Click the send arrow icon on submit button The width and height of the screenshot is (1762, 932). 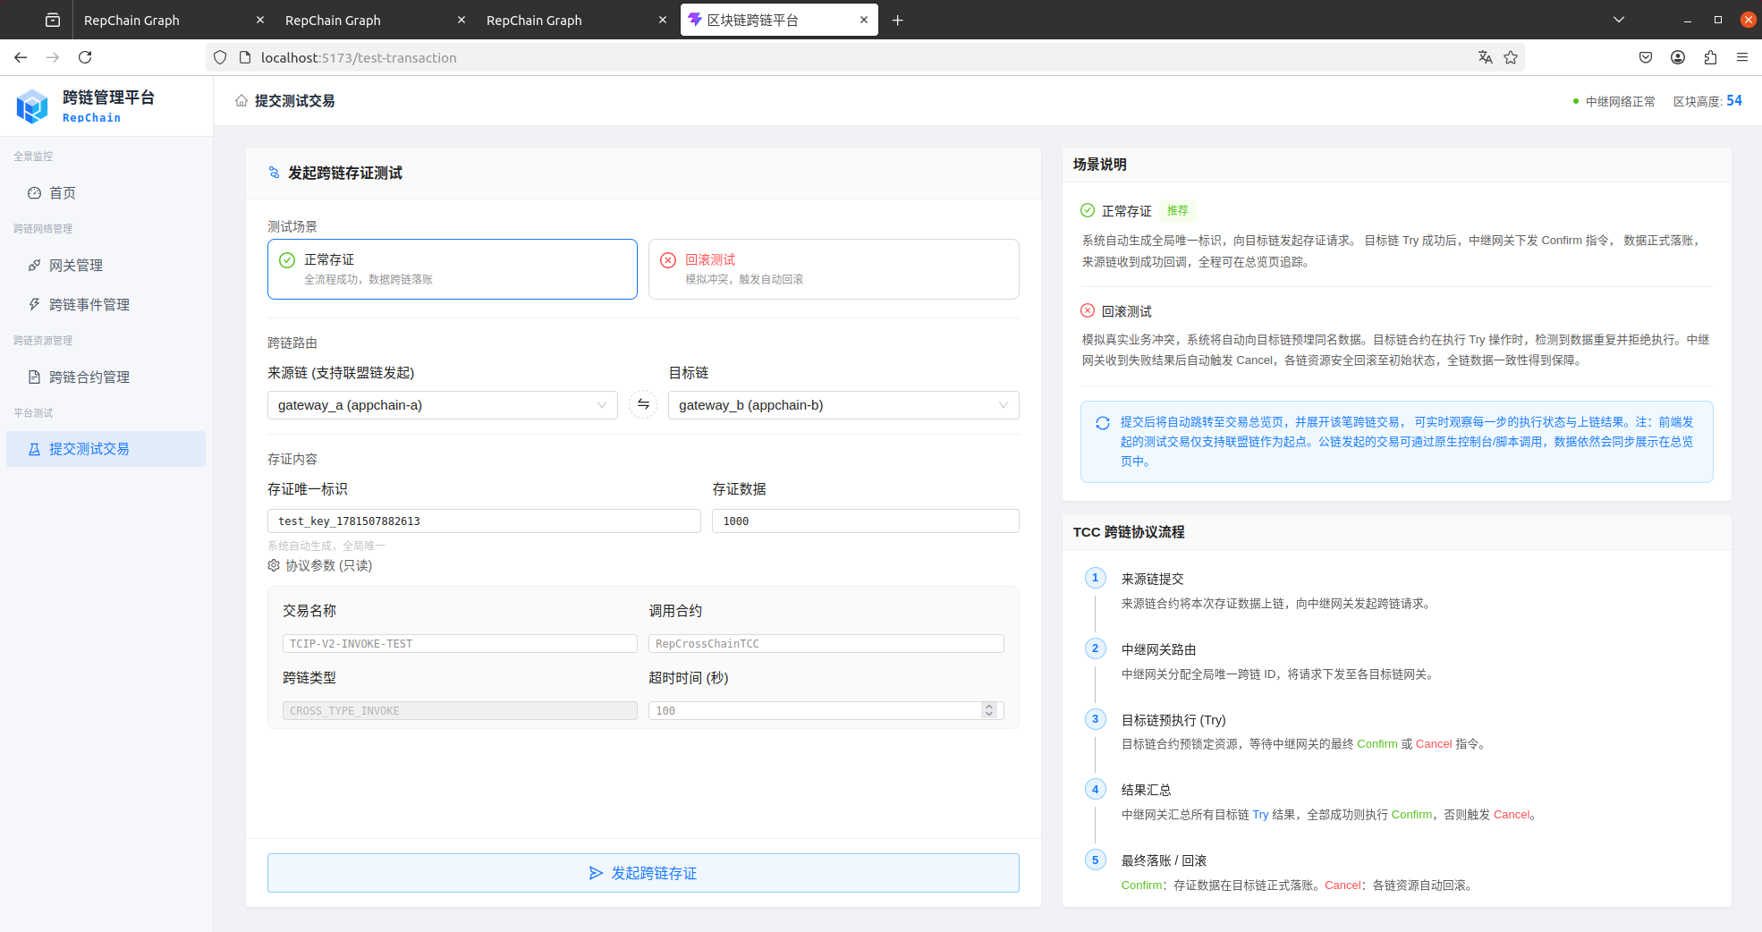coord(597,873)
